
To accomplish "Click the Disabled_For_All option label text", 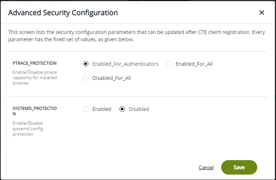I will coord(111,78).
